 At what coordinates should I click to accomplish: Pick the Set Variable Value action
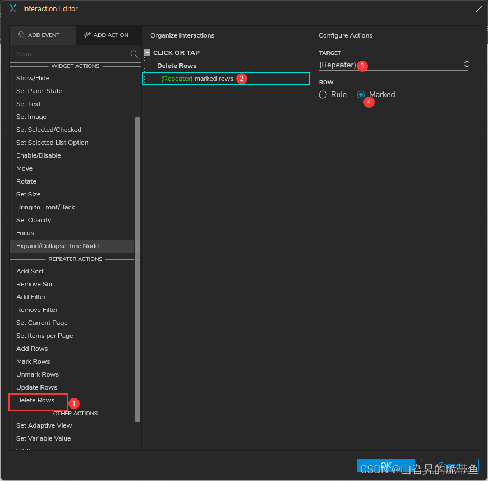43,438
